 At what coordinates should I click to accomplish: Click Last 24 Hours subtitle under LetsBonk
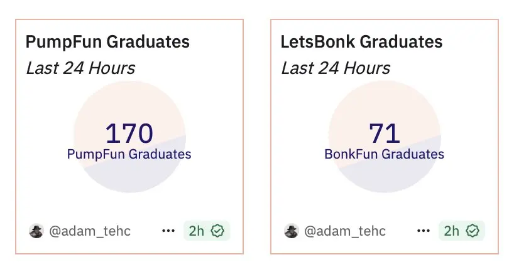coord(336,68)
